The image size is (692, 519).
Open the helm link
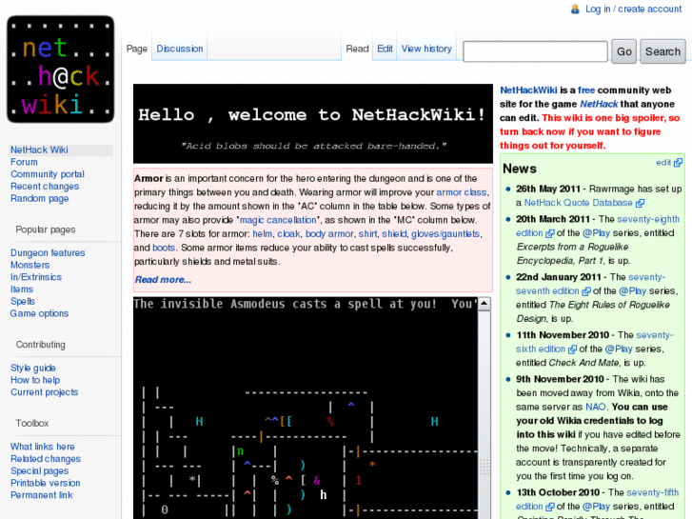(262, 233)
